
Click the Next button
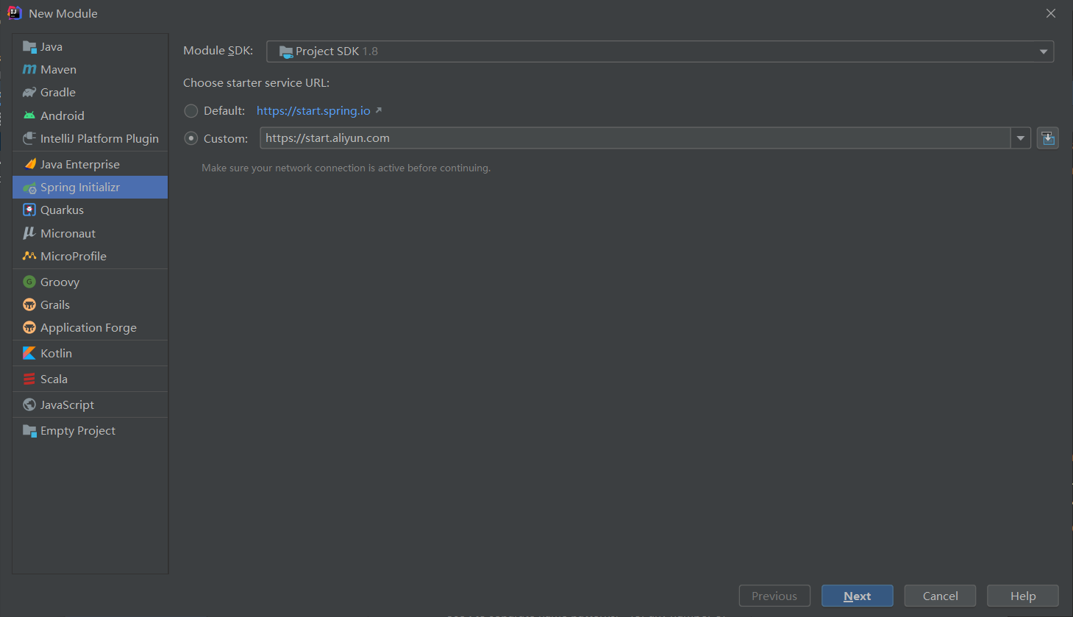coord(857,596)
